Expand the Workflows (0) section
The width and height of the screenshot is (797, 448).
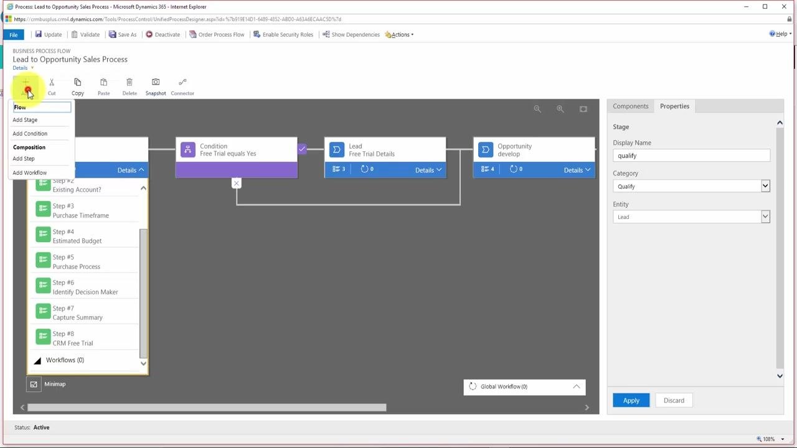(x=37, y=360)
